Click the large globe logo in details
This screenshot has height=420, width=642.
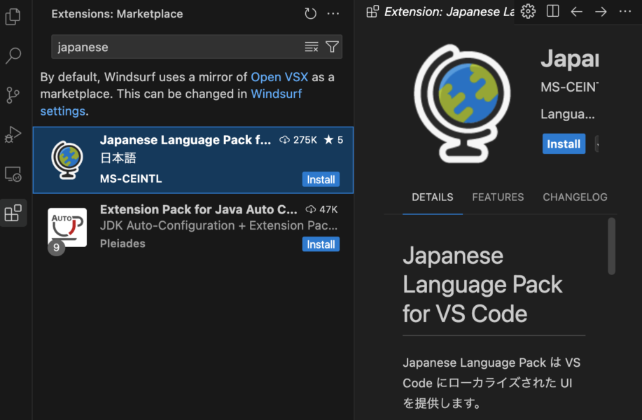462,104
